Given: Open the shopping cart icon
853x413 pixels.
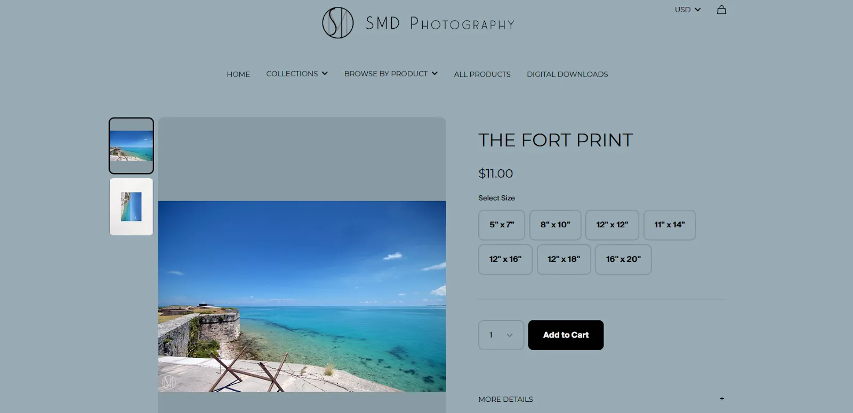Looking at the screenshot, I should coord(721,10).
